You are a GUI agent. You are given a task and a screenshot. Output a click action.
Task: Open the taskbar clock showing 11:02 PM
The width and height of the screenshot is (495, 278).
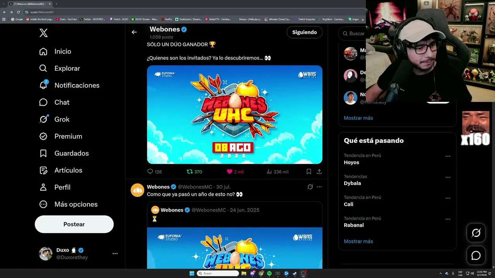pyautogui.click(x=482, y=273)
